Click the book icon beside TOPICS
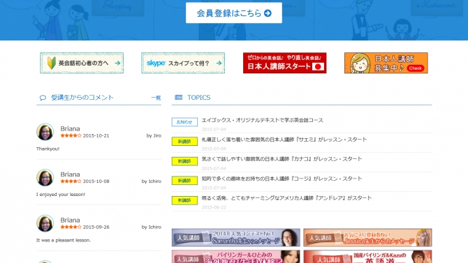Image resolution: width=468 pixels, height=263 pixels. (x=179, y=97)
